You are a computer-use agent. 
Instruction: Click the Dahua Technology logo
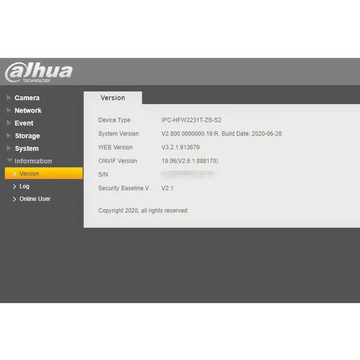pyautogui.click(x=38, y=72)
